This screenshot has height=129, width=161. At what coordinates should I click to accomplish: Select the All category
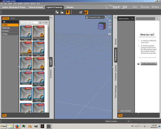click(x=10, y=22)
